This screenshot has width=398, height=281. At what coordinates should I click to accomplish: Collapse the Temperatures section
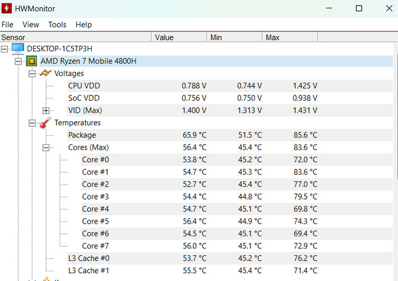(x=32, y=123)
